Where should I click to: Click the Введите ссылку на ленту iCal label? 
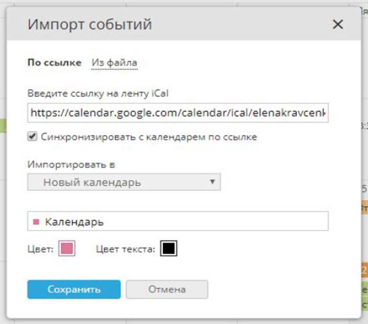[101, 92]
